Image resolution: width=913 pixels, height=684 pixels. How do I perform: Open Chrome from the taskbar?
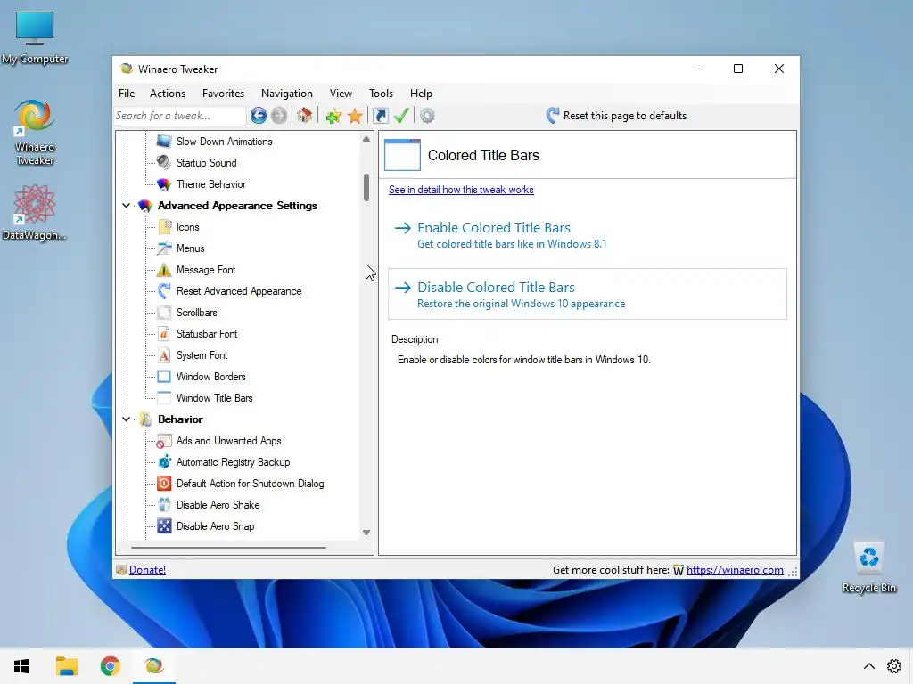coord(110,666)
